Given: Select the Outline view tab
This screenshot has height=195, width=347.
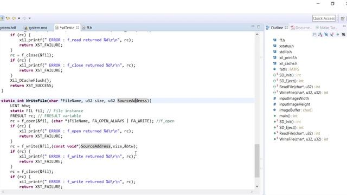Looking at the screenshot, I should click(277, 28).
